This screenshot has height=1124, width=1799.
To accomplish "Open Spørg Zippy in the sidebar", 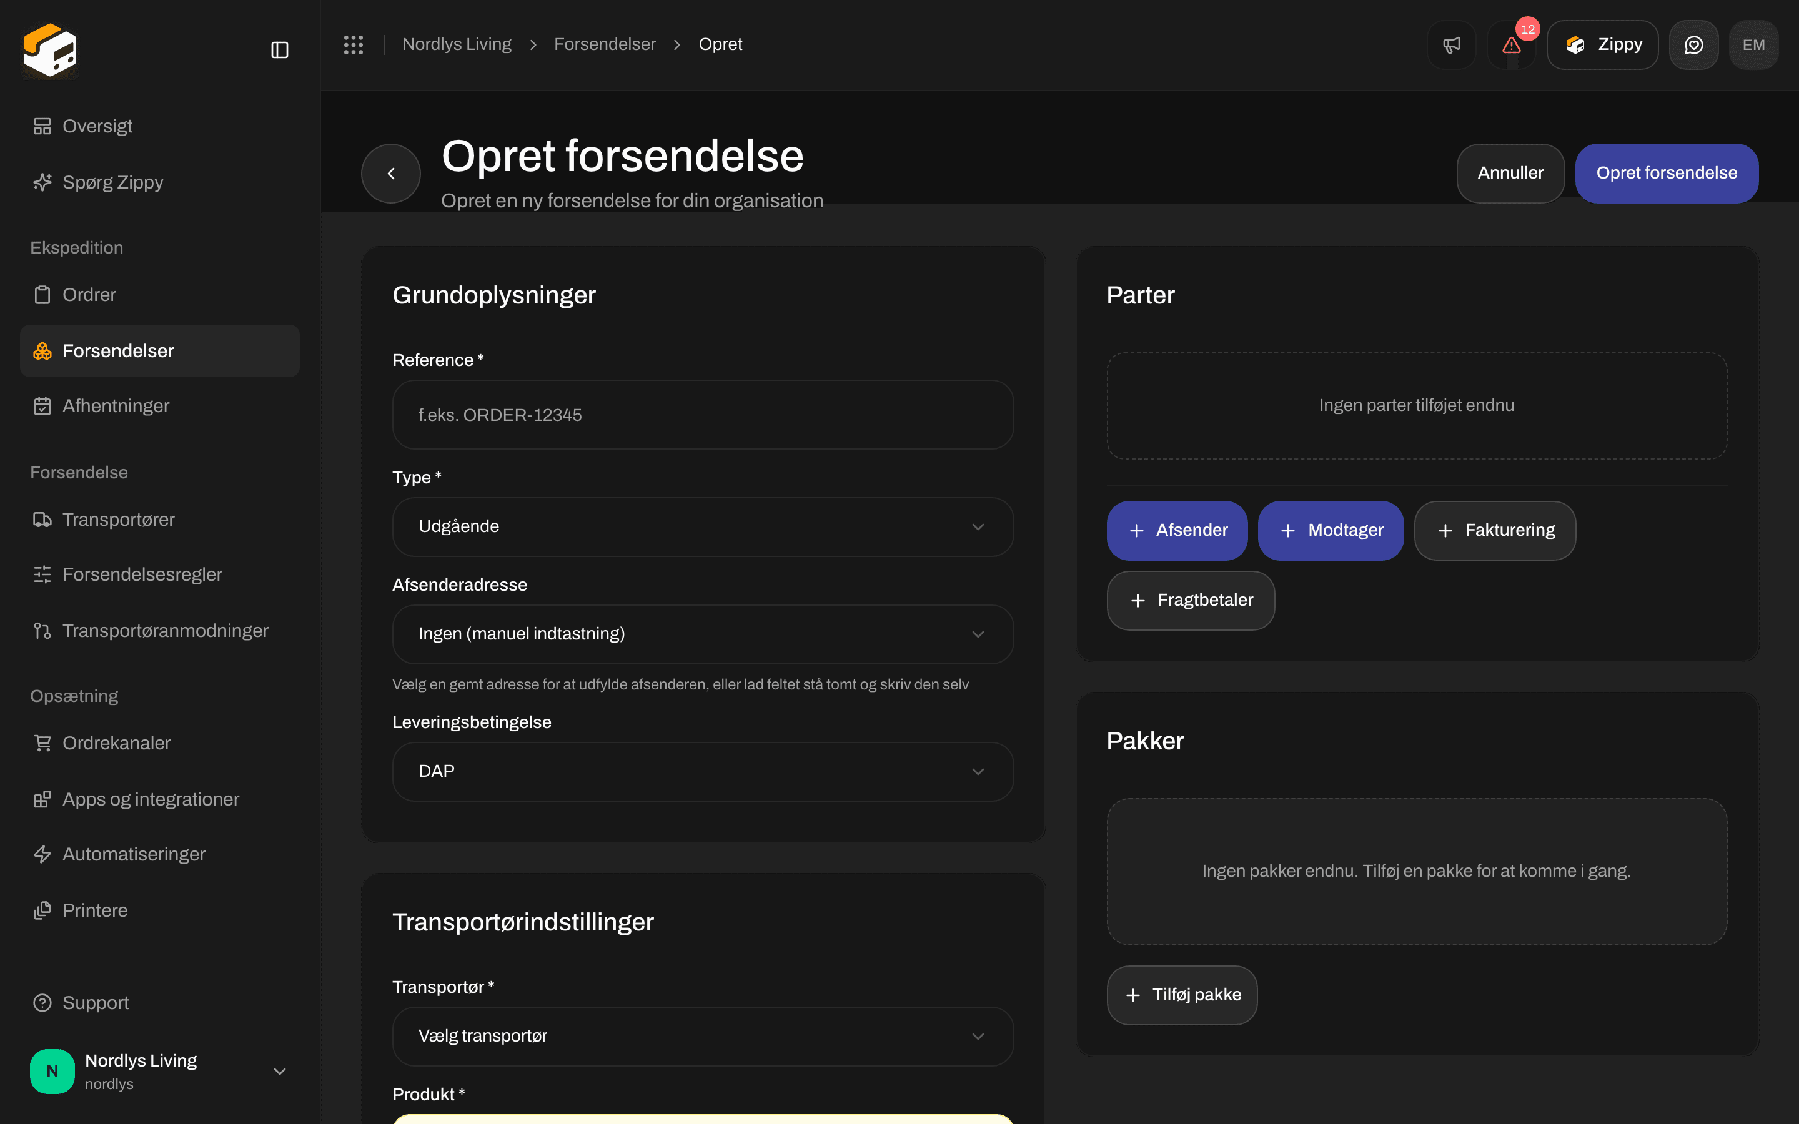I will click(160, 182).
